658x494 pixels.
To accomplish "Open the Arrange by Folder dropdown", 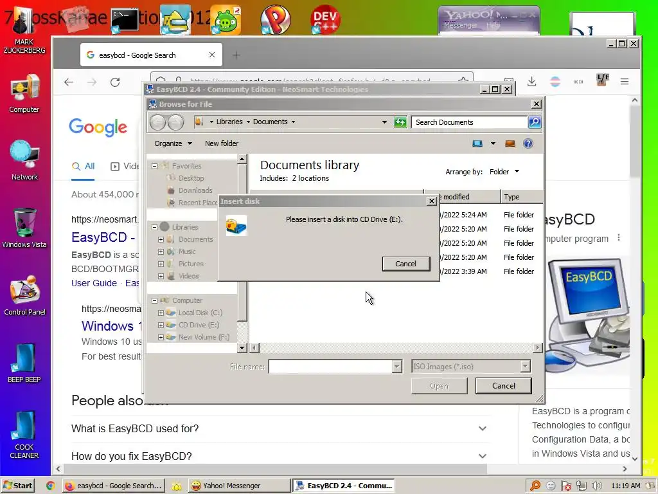I will click(504, 172).
